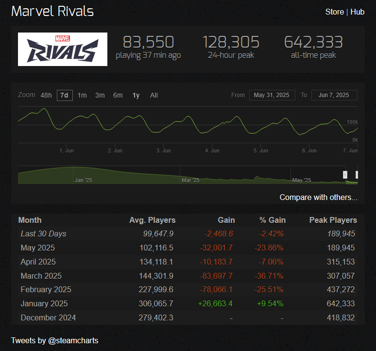Click average players value 99,647.9
This screenshot has height=351, width=376.
[158, 234]
